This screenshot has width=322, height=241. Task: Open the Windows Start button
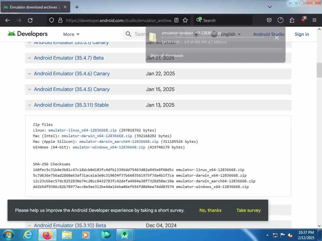pyautogui.click(x=8, y=235)
